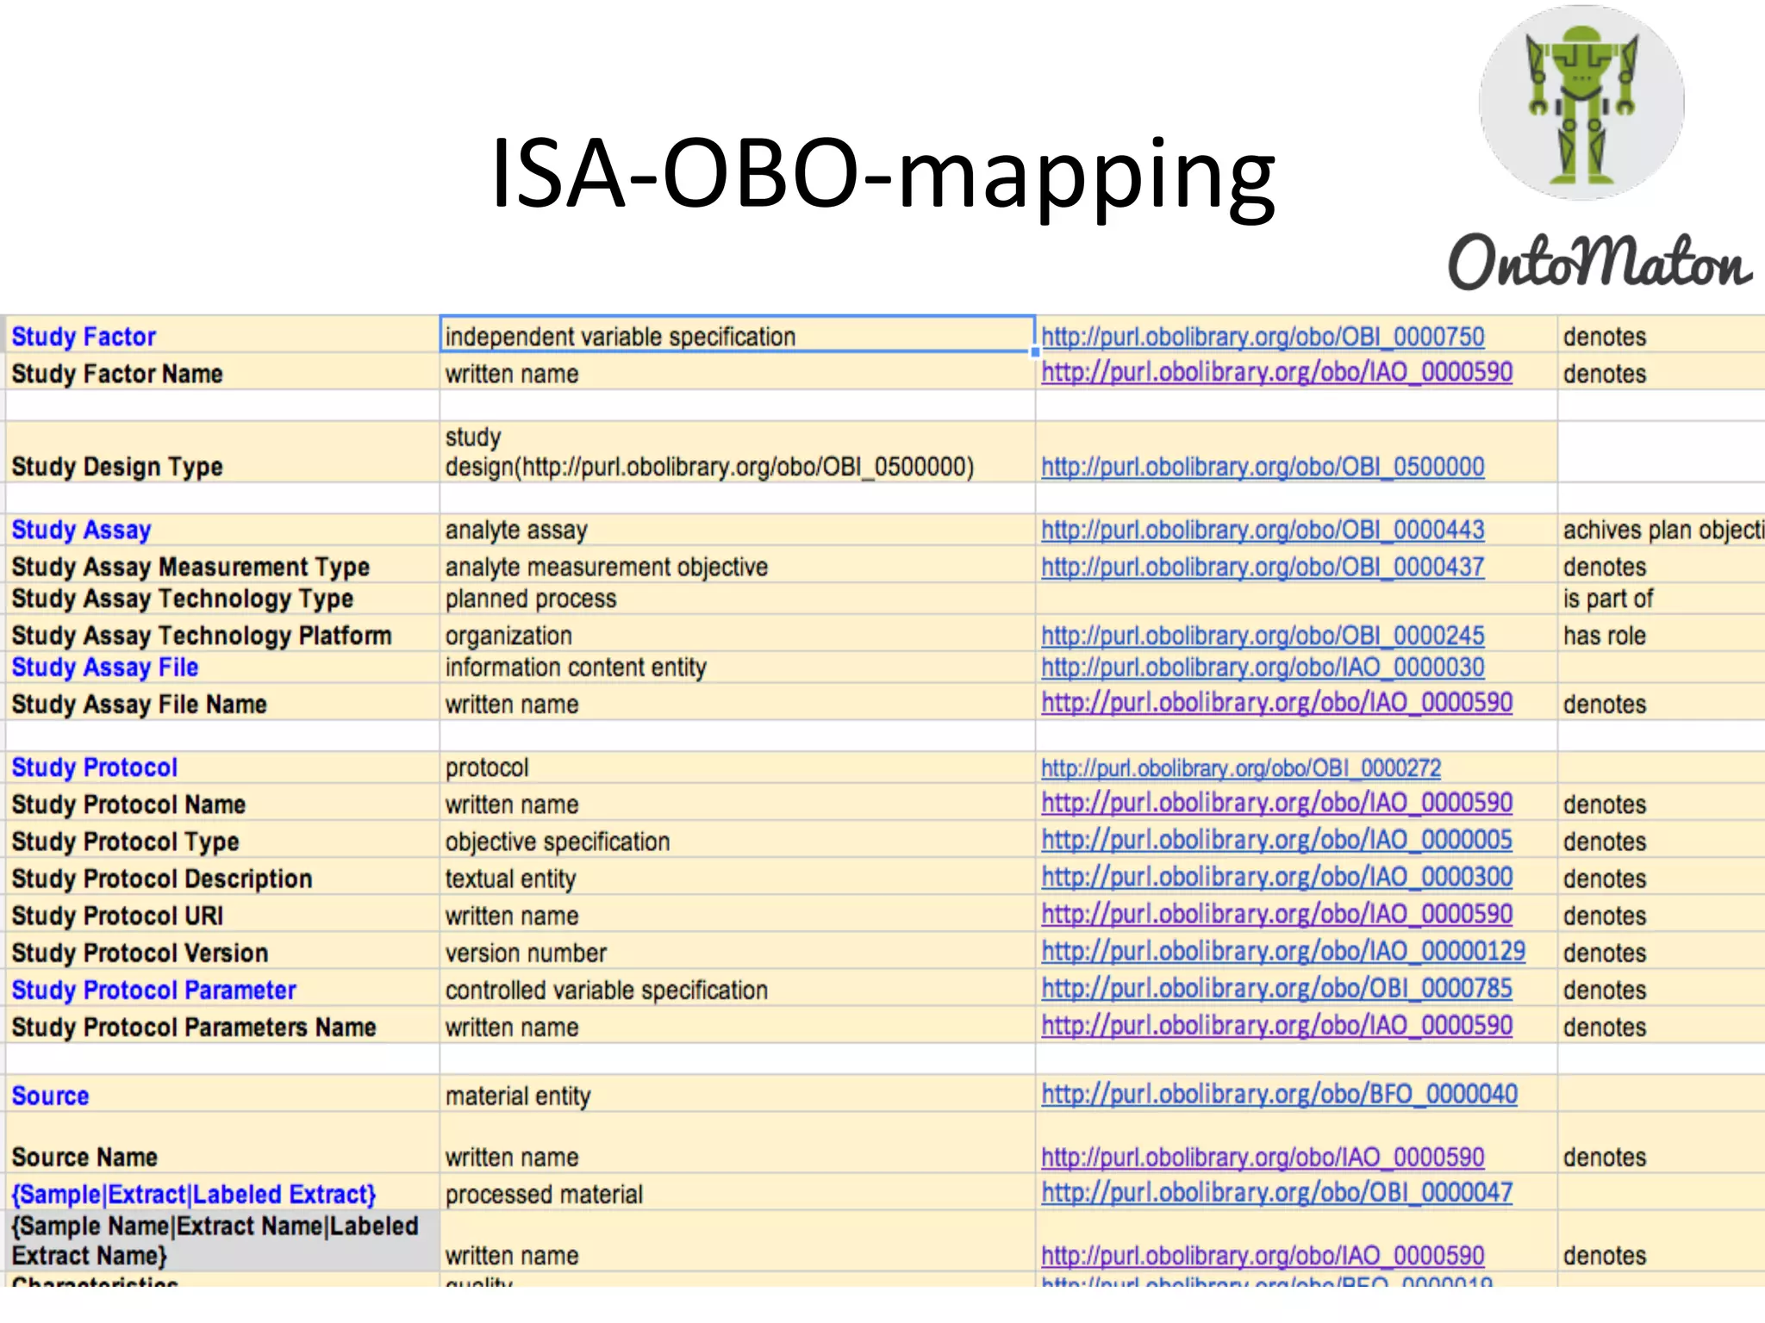The height and width of the screenshot is (1323, 1765).
Task: Select the 'Study Assay File' cell
Action: click(x=222, y=668)
